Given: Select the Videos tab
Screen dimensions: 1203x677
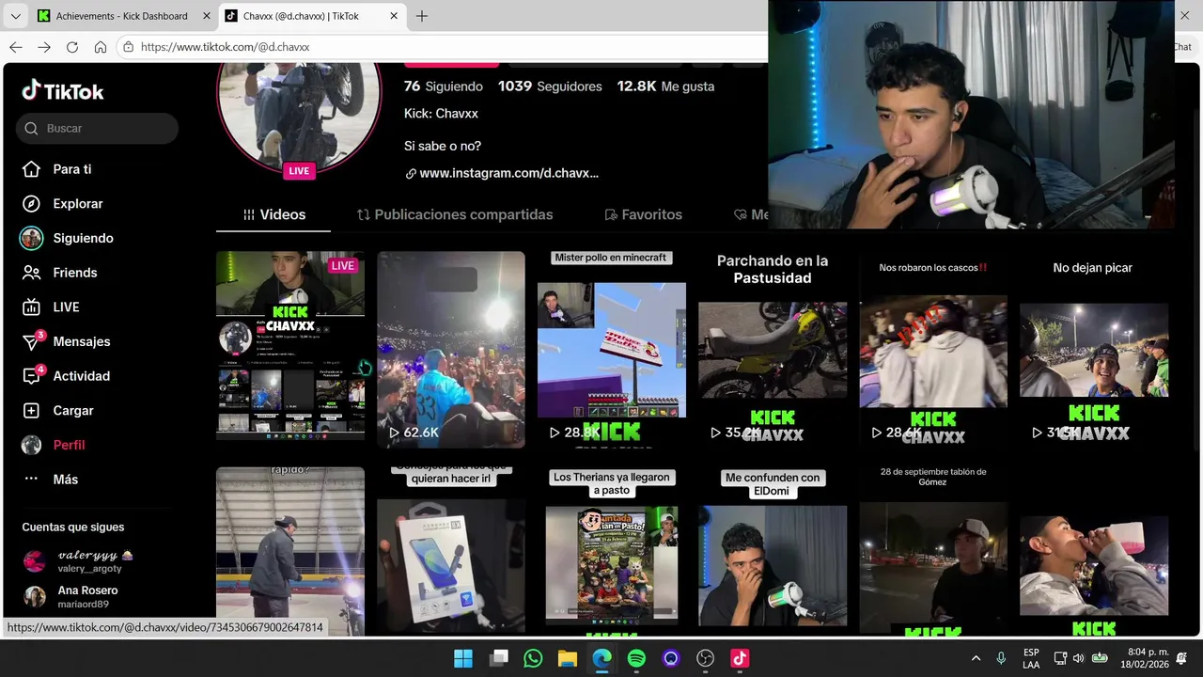Looking at the screenshot, I should coord(273,214).
